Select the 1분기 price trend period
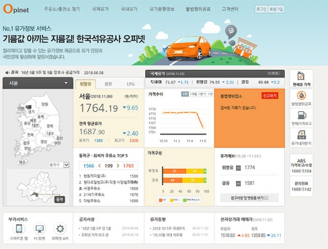This screenshot has width=328, height=249. (202, 94)
